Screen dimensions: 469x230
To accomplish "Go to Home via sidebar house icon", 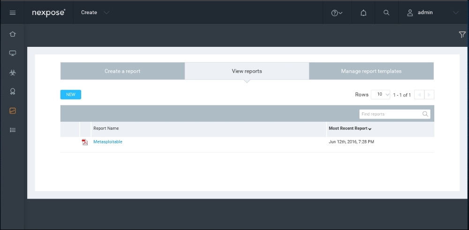I will coord(13,34).
